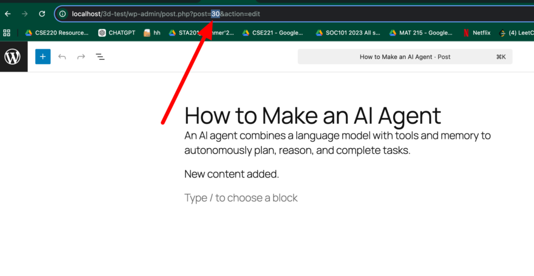Reload the page with the refresh icon
534x276 pixels.
click(x=42, y=14)
